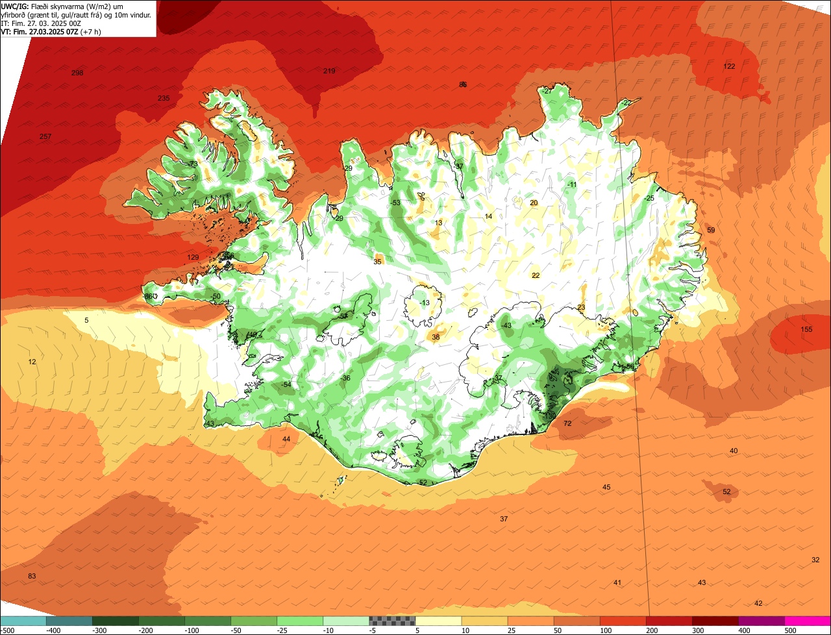
Task: Pick the -300 to -200 darkest green legend swatch
Action: click(x=116, y=621)
